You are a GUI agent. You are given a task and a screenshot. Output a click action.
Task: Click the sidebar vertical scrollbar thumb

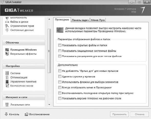click(x=49, y=51)
